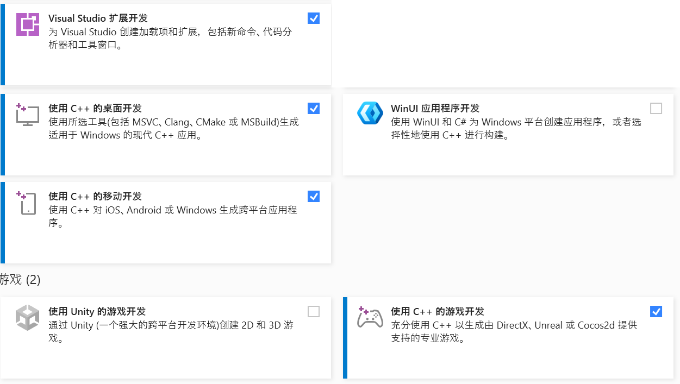Select the 使用 C++ 的桌面开发 title
Image resolution: width=680 pixels, height=384 pixels.
[95, 109]
